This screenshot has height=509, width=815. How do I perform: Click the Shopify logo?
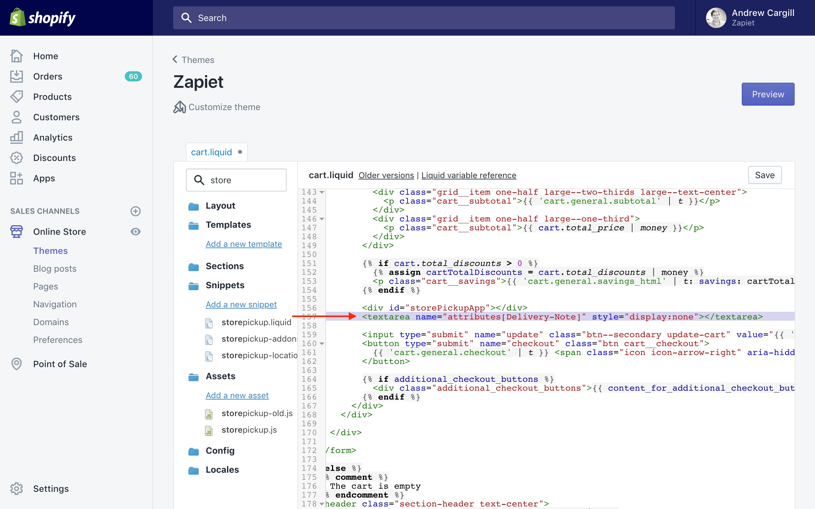click(x=43, y=17)
